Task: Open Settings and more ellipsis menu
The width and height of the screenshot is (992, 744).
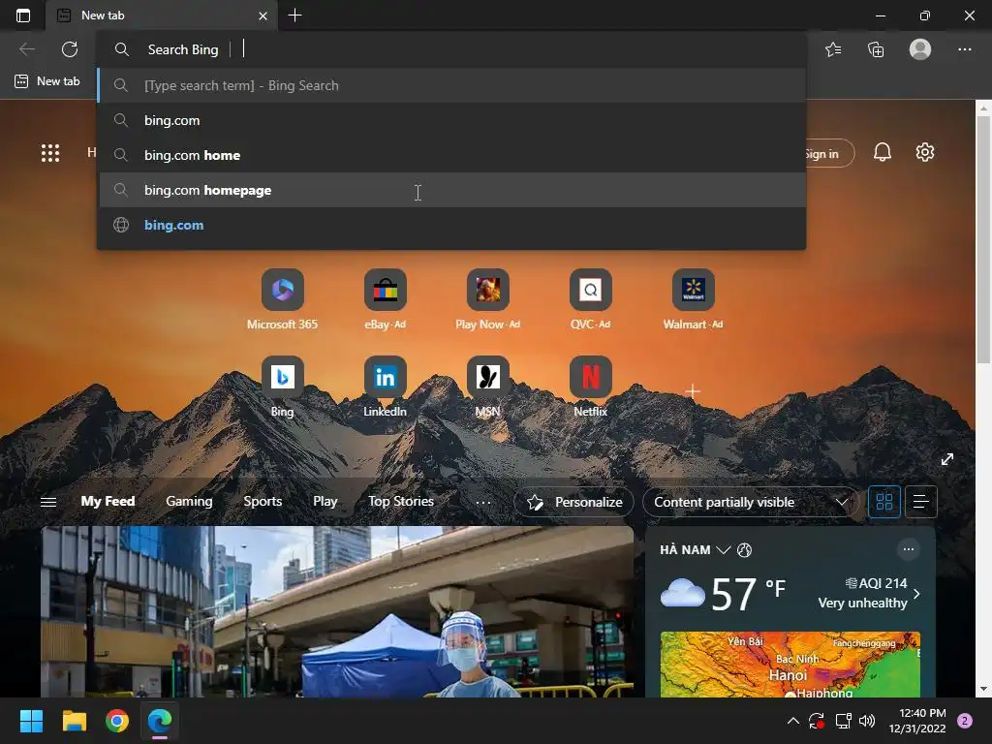Action: click(964, 49)
